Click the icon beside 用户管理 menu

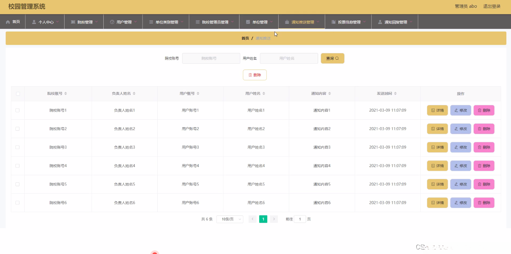(112, 22)
